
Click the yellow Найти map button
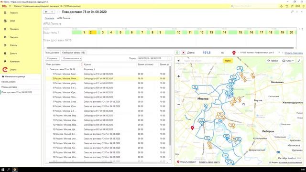click(228, 61)
